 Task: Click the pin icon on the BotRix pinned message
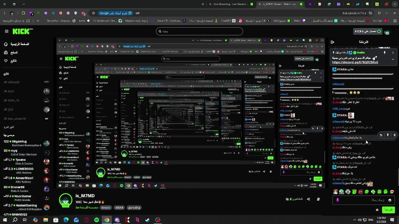point(385,53)
